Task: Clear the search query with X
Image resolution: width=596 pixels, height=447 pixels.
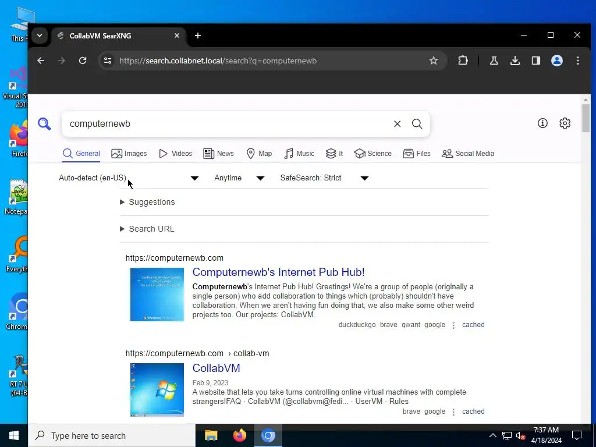Action: coord(397,124)
